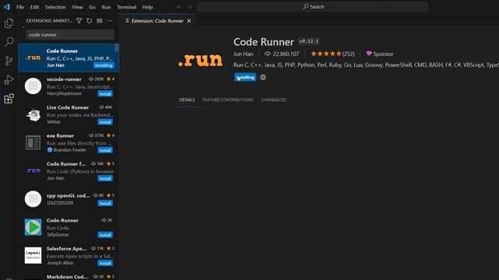Viewport: 499px width, 280px height.
Task: Install the Code-Runner by SillyGoose extension
Action: coord(105,235)
